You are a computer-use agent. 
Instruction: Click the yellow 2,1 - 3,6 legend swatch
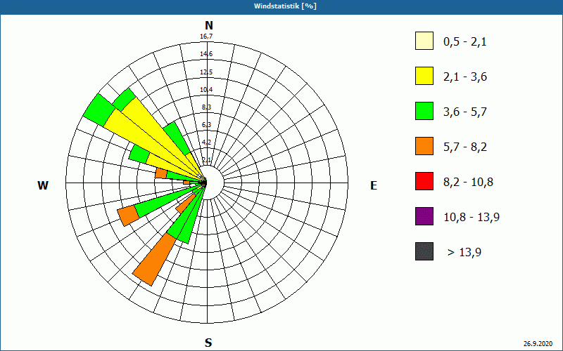pos(424,76)
